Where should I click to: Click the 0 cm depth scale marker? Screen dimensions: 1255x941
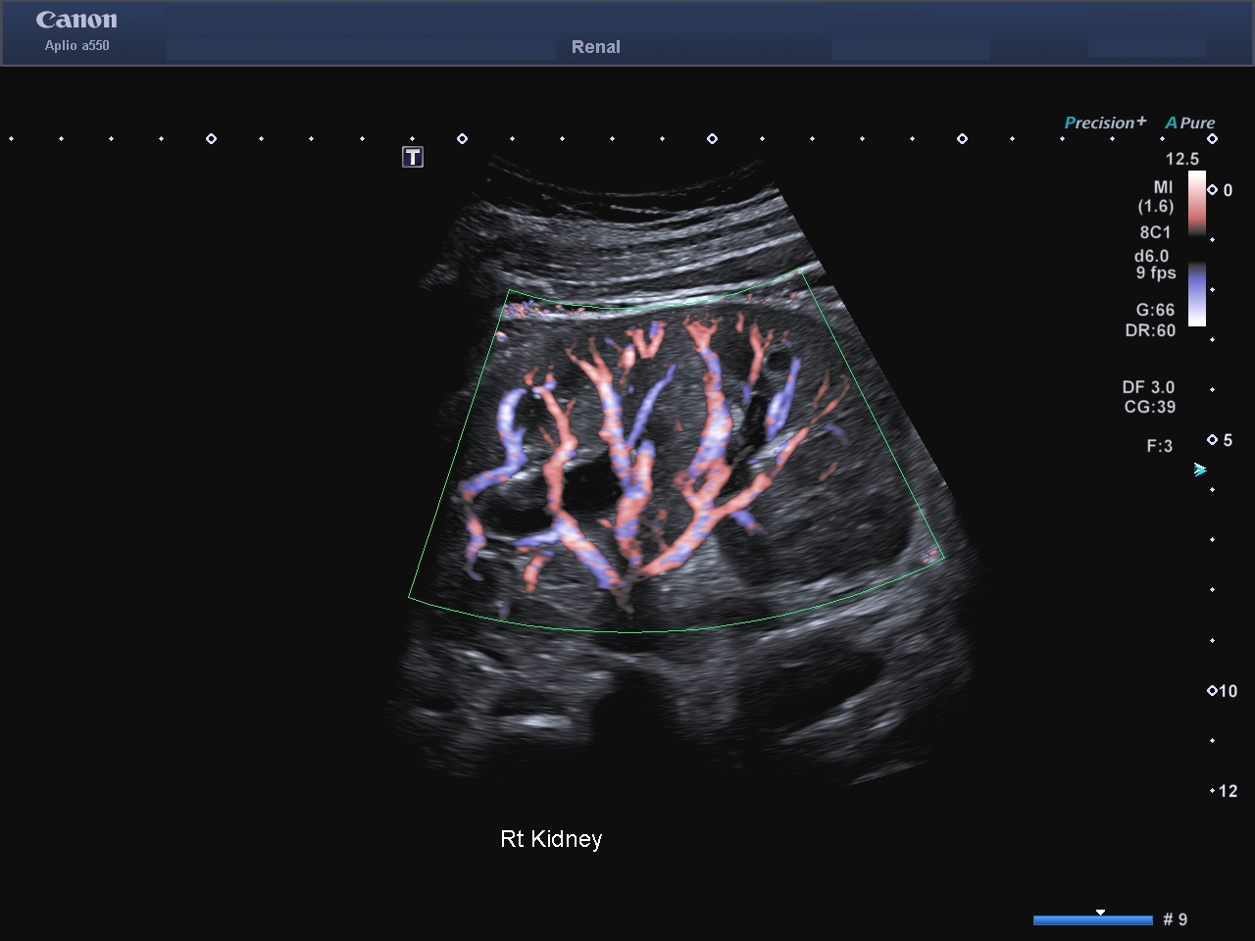(x=1221, y=190)
